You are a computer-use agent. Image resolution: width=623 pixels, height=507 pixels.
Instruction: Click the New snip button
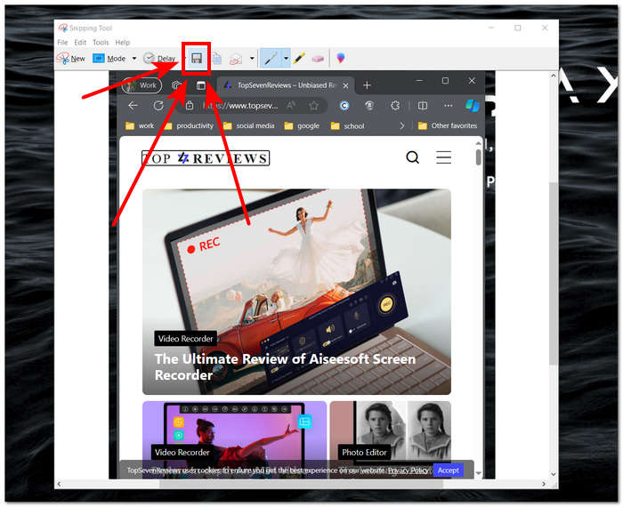tap(71, 59)
